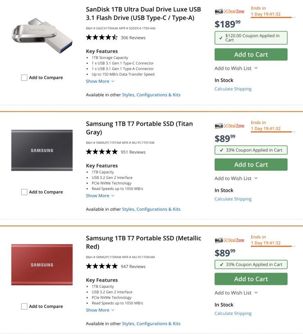Screen dimensions: 303x334
Task: Open the SanDisk Dual Drive product image
Action: click(42, 37)
